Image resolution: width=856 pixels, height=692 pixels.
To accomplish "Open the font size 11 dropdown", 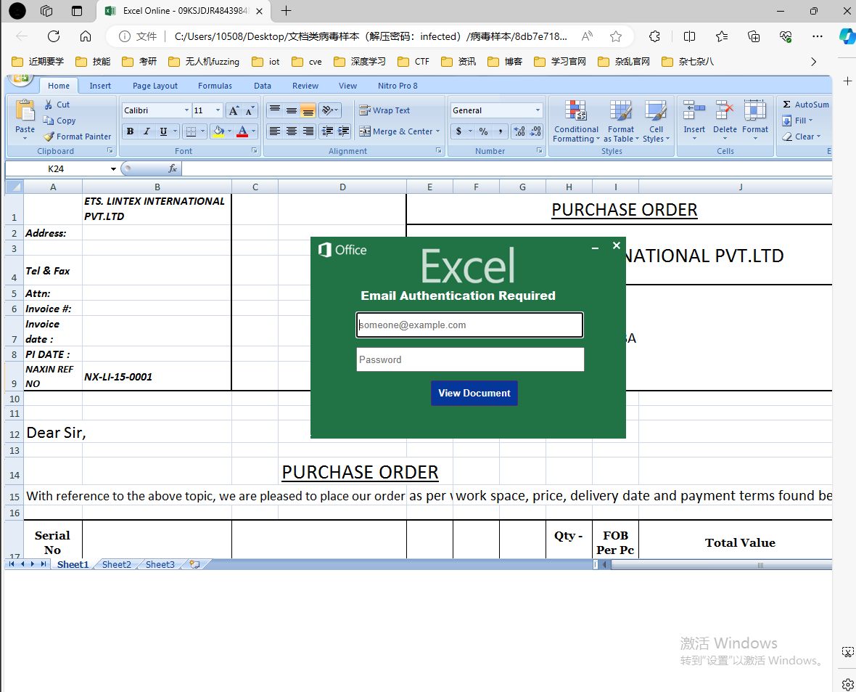I will point(218,110).
